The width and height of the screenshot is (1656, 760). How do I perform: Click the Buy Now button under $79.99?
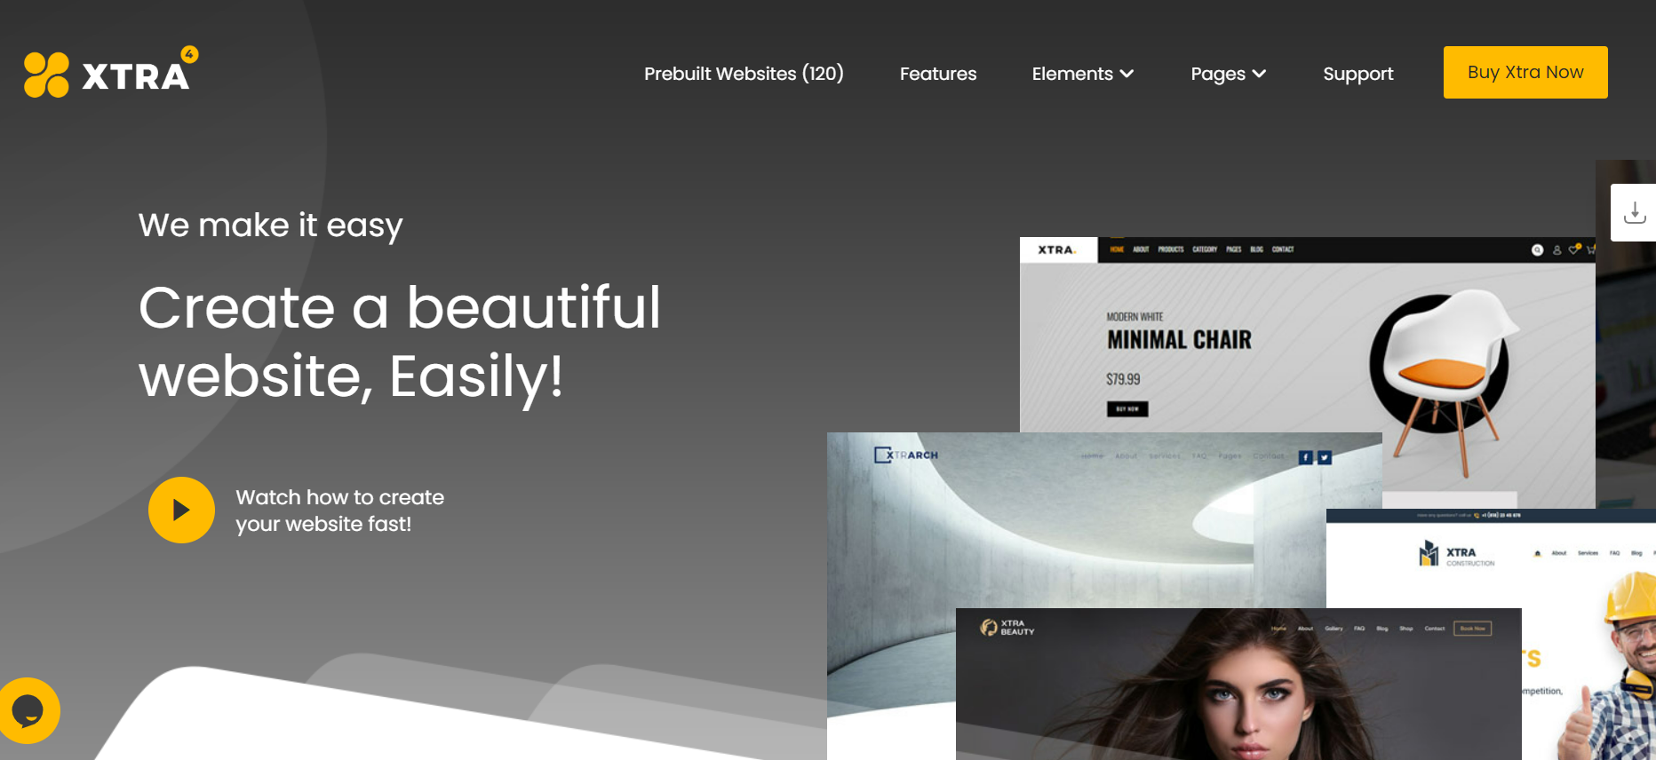click(x=1127, y=409)
